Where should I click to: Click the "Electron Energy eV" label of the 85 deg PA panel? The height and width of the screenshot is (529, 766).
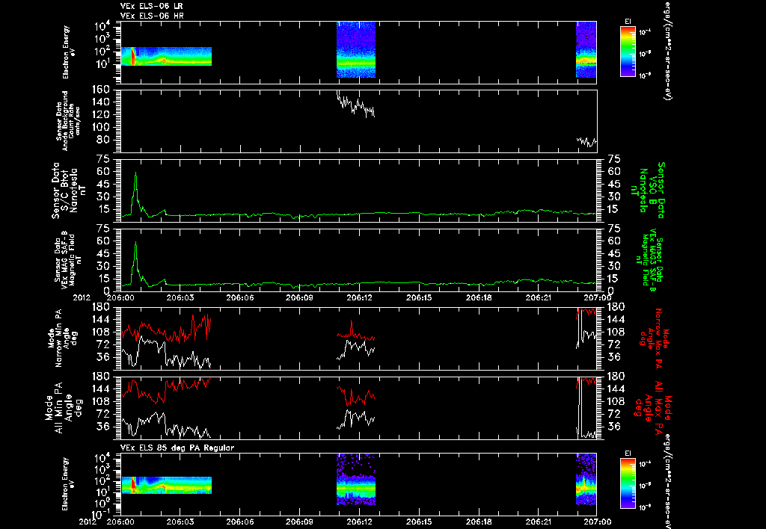pos(69,483)
